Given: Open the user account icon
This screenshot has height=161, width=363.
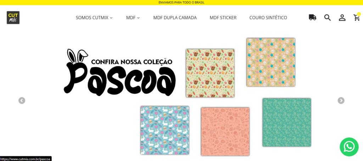Looking at the screenshot, I should pyautogui.click(x=342, y=18).
